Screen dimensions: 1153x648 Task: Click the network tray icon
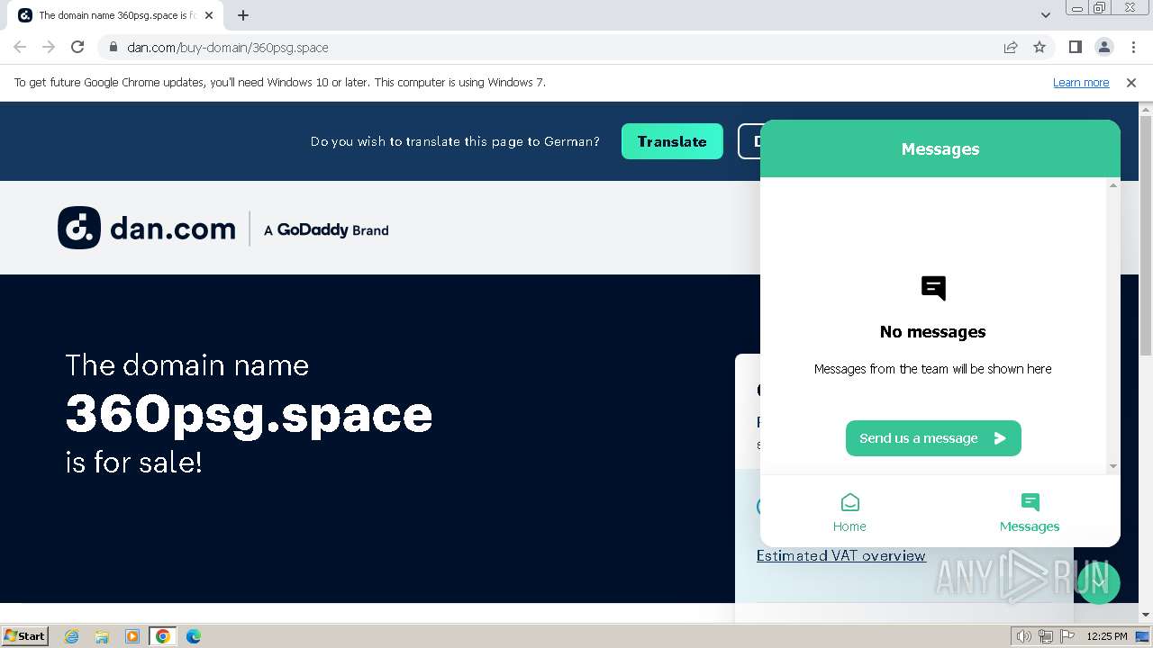(x=1046, y=636)
